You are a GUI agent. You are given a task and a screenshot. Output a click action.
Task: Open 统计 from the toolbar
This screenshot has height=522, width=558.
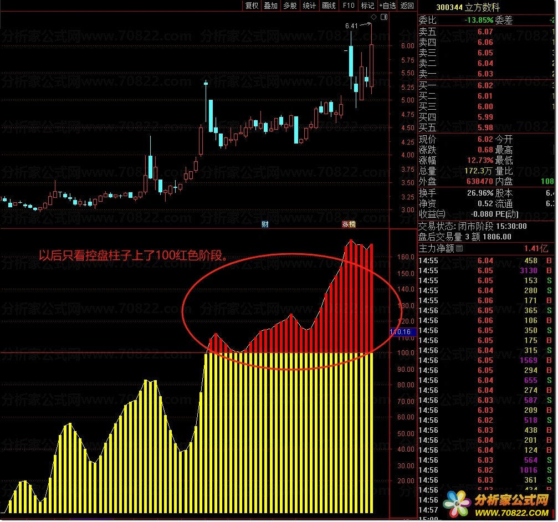[x=309, y=6]
